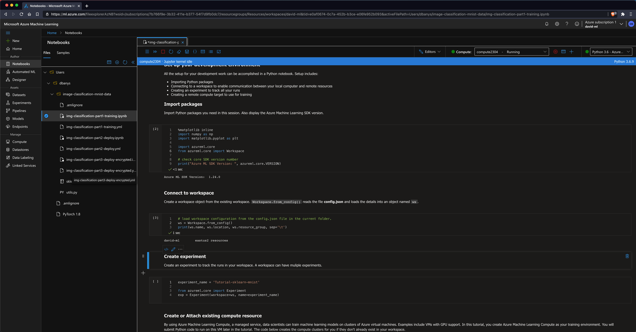Convert cell to code with the tag icon

[x=166, y=249]
